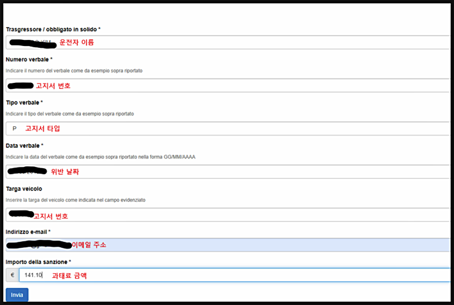Click the hint mentioning GG/MM/AAAA format
This screenshot has width=454, height=305.
pos(101,157)
